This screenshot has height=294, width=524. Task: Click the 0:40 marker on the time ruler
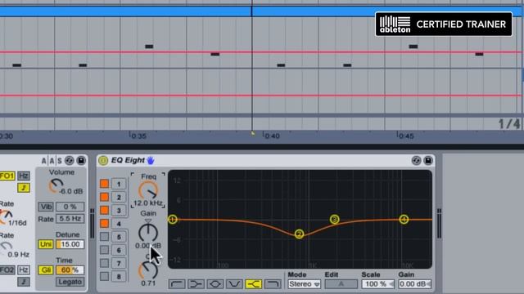point(273,136)
